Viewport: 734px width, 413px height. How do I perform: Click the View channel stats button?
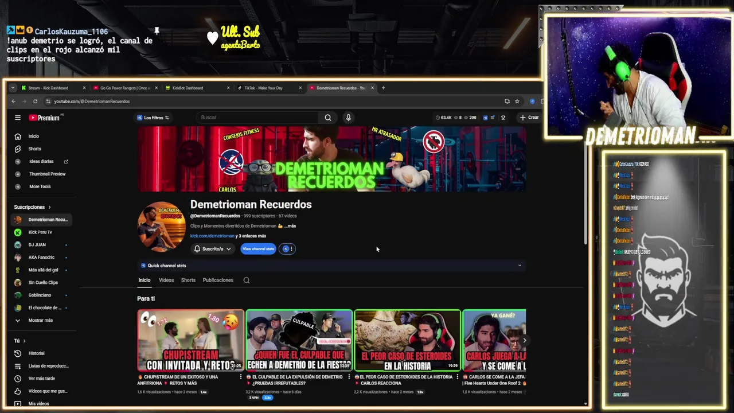pos(258,249)
